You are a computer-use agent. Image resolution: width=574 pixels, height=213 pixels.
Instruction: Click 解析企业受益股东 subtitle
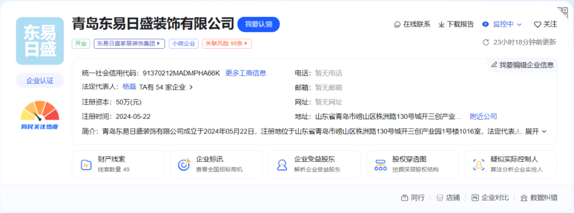[x=317, y=170]
